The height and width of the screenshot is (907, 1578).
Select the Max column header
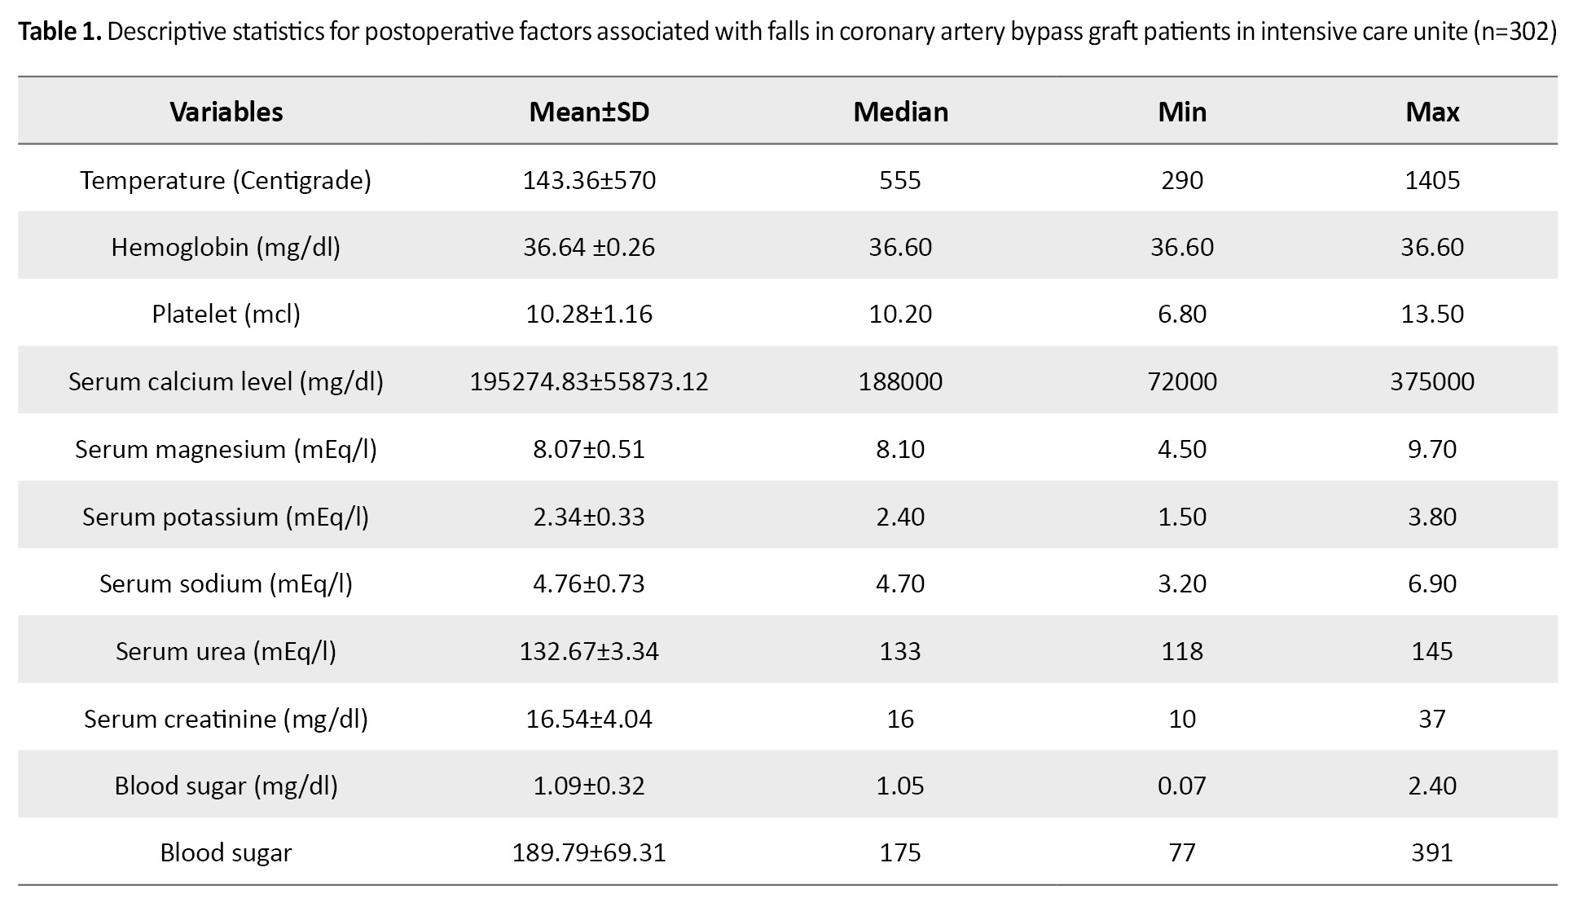[x=1432, y=112]
